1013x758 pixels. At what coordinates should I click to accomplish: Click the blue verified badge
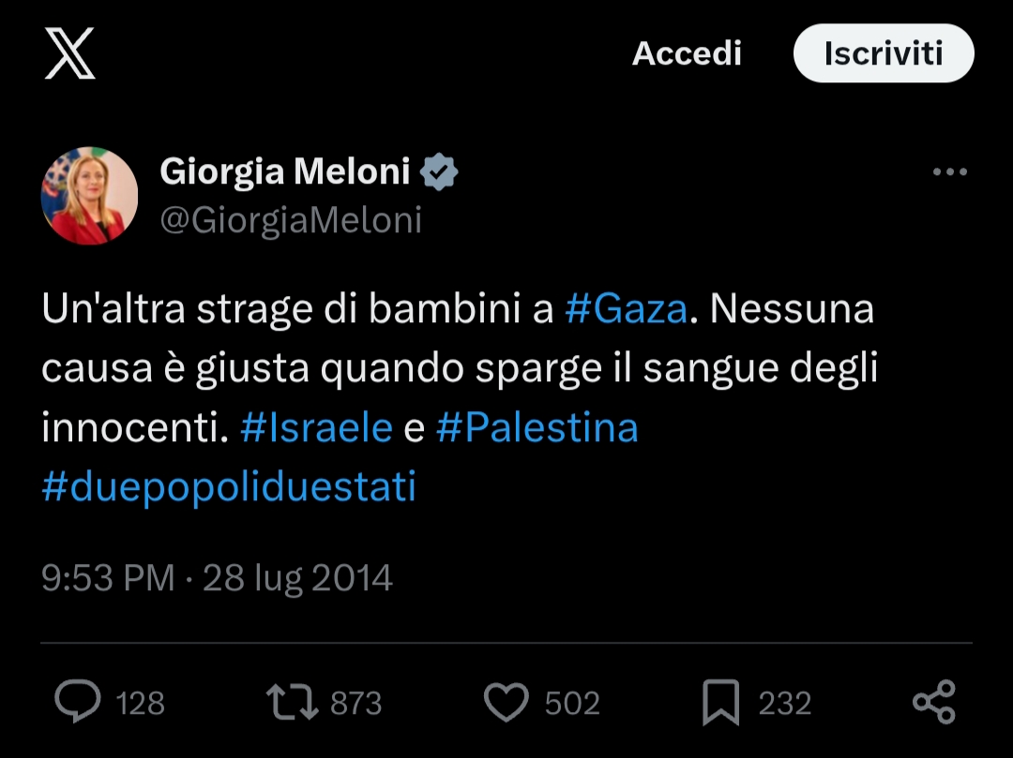pos(439,172)
